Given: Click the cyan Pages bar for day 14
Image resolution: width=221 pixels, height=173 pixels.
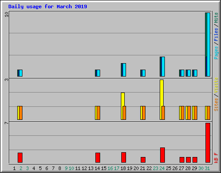Looking at the screenshot, I should (x=98, y=73).
